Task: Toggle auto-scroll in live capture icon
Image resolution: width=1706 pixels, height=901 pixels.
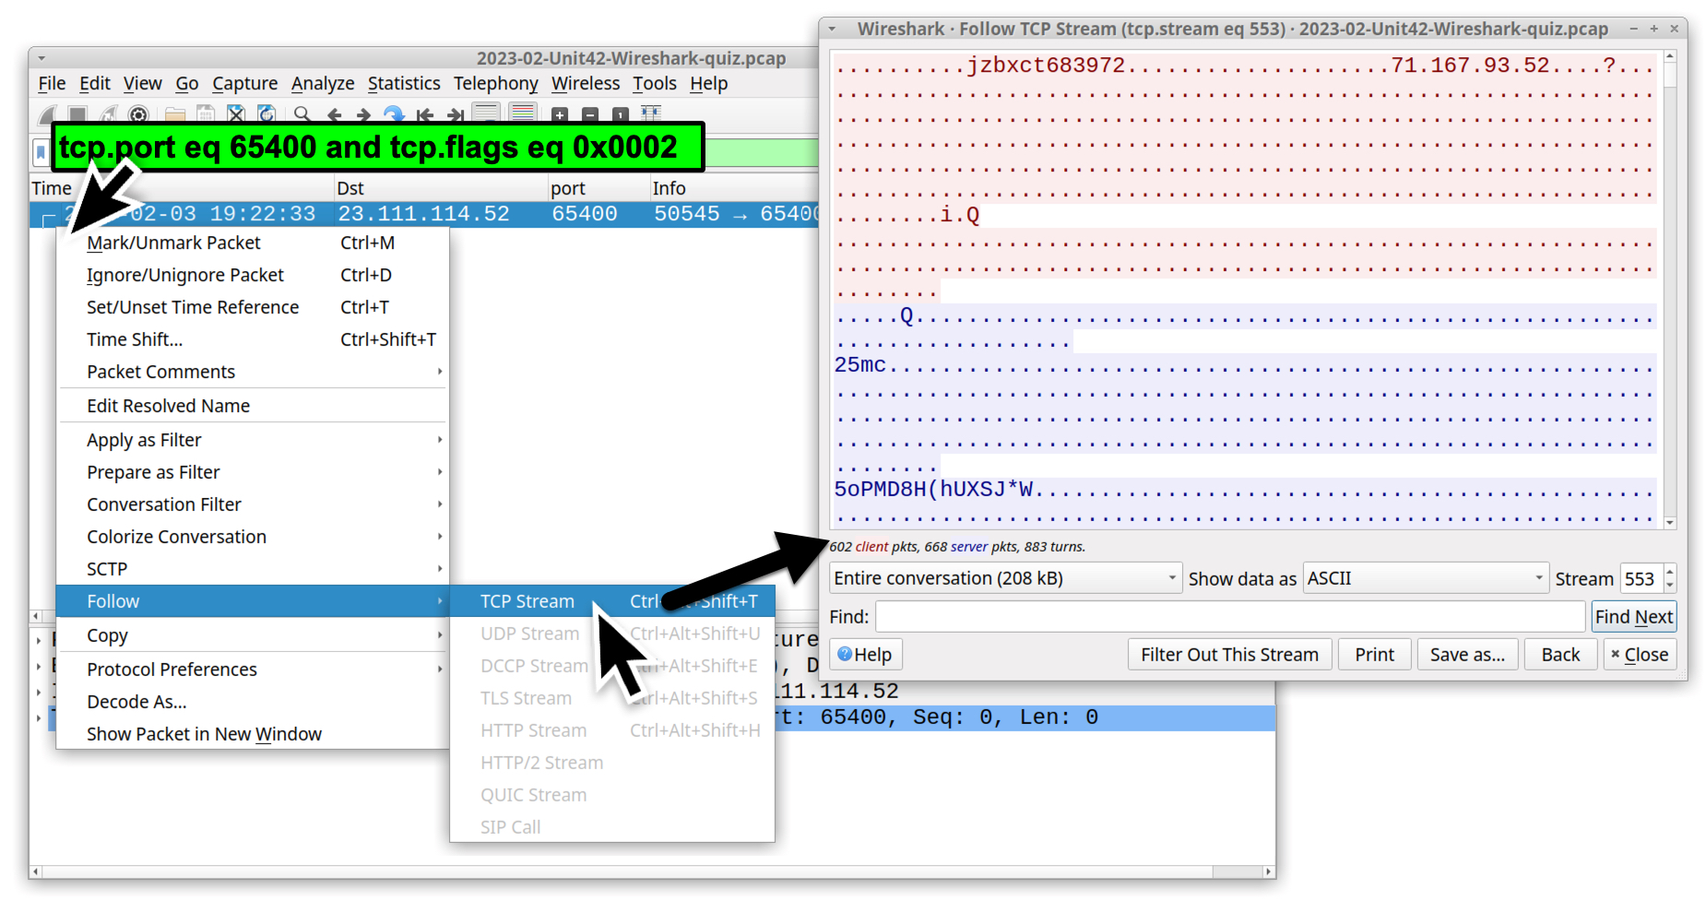Action: [486, 113]
